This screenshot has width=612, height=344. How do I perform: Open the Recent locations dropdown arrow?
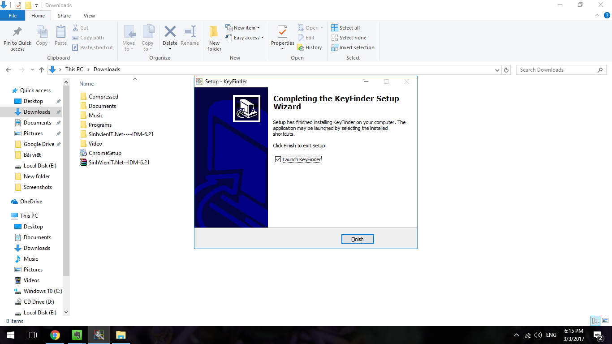point(32,70)
